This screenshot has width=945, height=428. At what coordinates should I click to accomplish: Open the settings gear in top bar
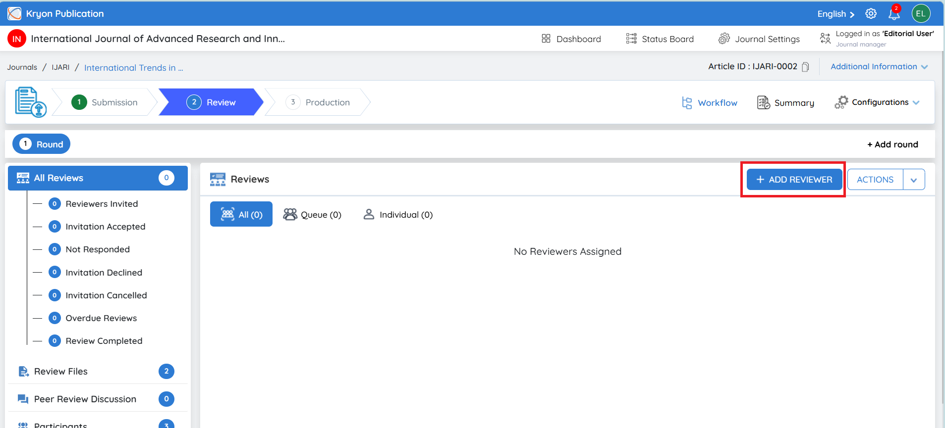(x=871, y=13)
